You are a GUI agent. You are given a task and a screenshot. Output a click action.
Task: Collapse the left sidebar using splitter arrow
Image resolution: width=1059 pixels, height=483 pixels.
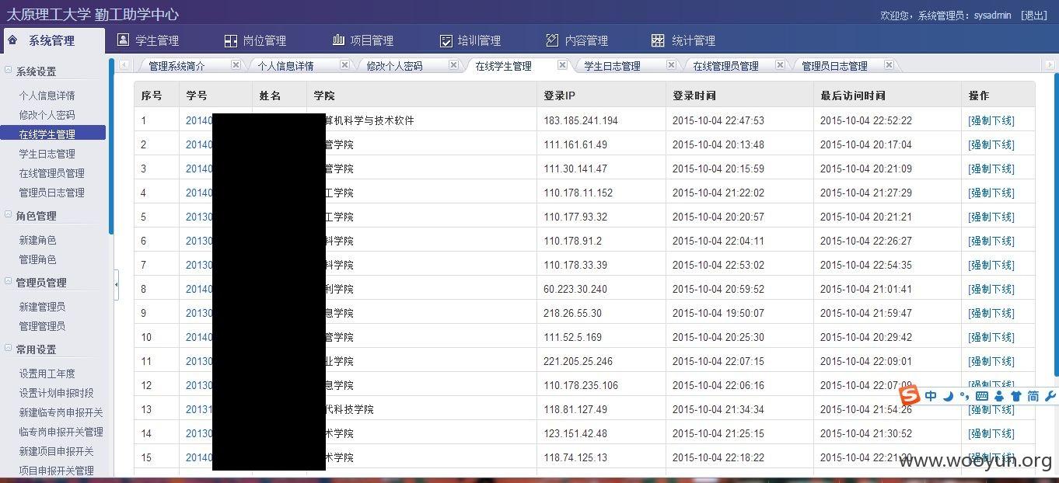(x=117, y=284)
